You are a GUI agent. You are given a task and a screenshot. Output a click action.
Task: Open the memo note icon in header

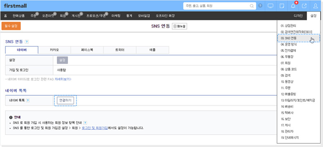point(282,6)
